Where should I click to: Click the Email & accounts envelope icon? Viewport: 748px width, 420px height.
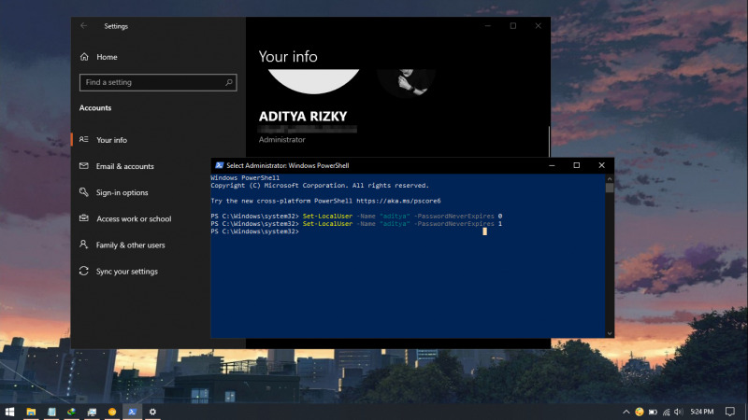click(x=83, y=166)
